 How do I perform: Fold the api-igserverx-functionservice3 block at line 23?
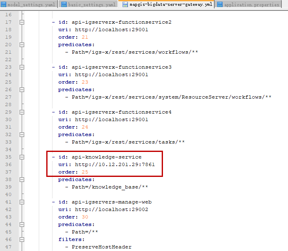pyautogui.click(x=22, y=67)
